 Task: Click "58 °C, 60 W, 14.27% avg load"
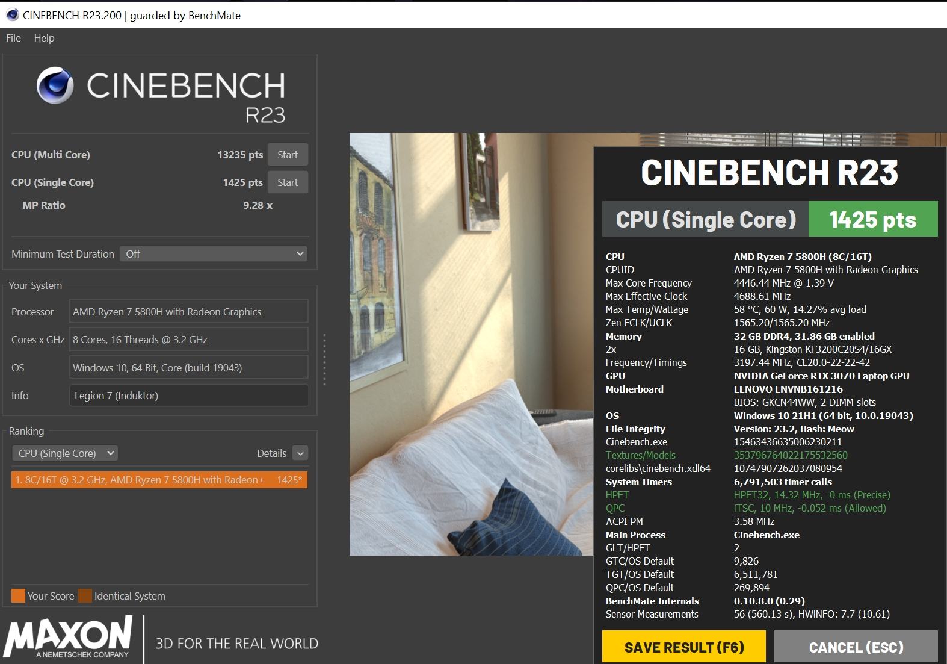click(800, 309)
